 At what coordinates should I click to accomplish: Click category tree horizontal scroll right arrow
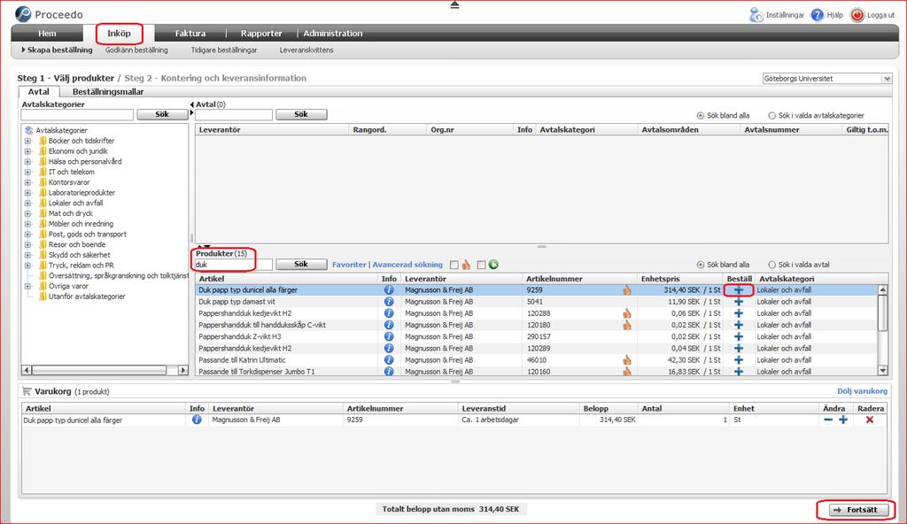coord(183,370)
